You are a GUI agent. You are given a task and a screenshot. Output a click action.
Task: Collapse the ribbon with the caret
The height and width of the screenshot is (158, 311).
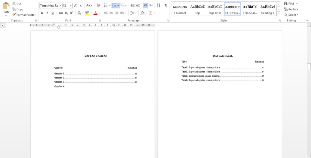click(307, 20)
